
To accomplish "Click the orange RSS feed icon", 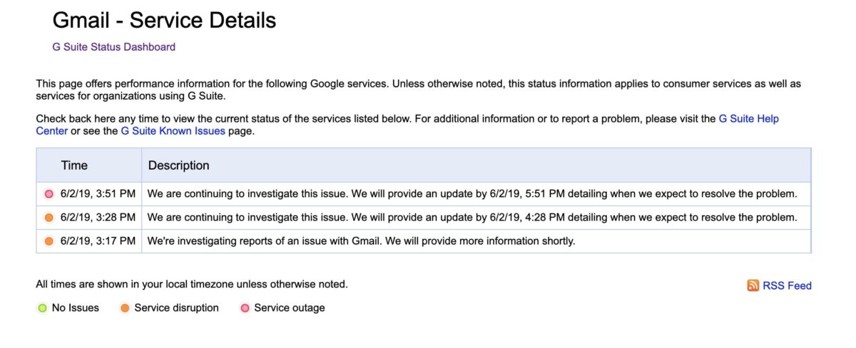I will point(753,285).
